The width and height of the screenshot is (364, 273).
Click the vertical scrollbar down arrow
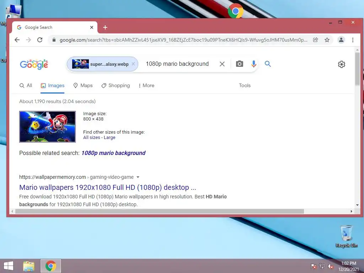pos(357,205)
